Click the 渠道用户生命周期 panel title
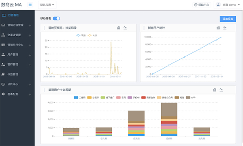 pyautogui.click(x=60, y=90)
